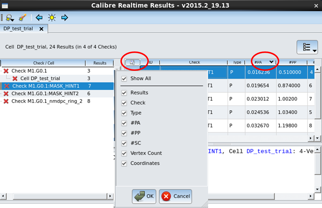
Task: Select Check M1.G0.1_nmdpc_ring_2 row
Action: [x=57, y=101]
